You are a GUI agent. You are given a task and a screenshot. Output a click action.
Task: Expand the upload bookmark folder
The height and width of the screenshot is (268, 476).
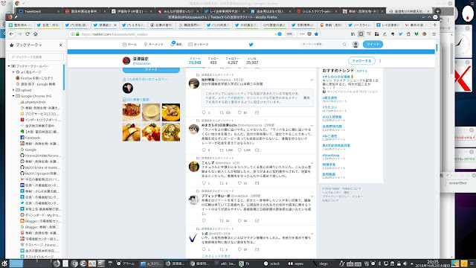click(x=13, y=90)
